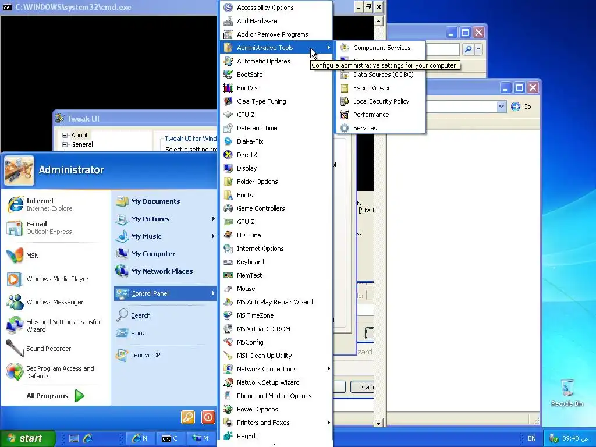Open address bar dropdown beside Go
The width and height of the screenshot is (596, 447).
point(501,107)
